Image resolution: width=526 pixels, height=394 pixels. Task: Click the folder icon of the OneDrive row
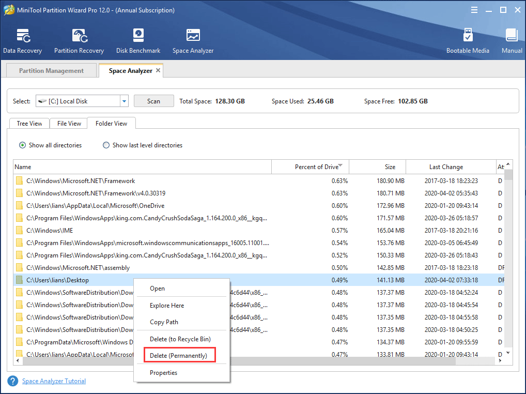20,206
